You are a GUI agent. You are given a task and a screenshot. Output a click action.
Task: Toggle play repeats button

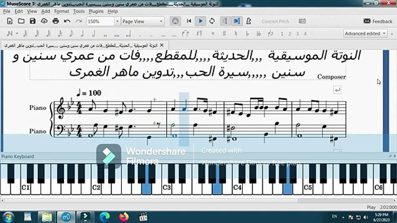pos(225,21)
